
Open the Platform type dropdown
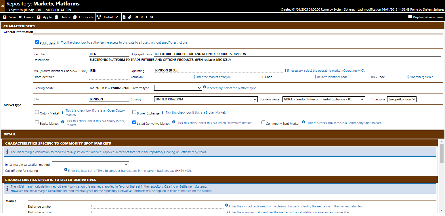coord(178,88)
